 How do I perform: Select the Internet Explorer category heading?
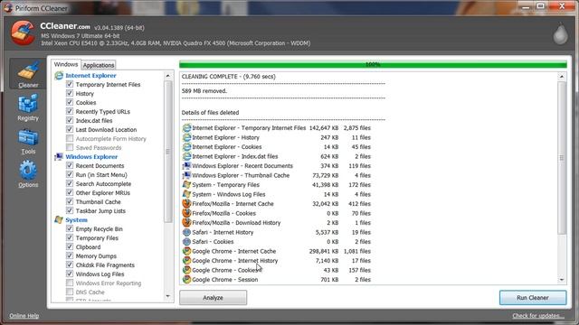coord(90,76)
